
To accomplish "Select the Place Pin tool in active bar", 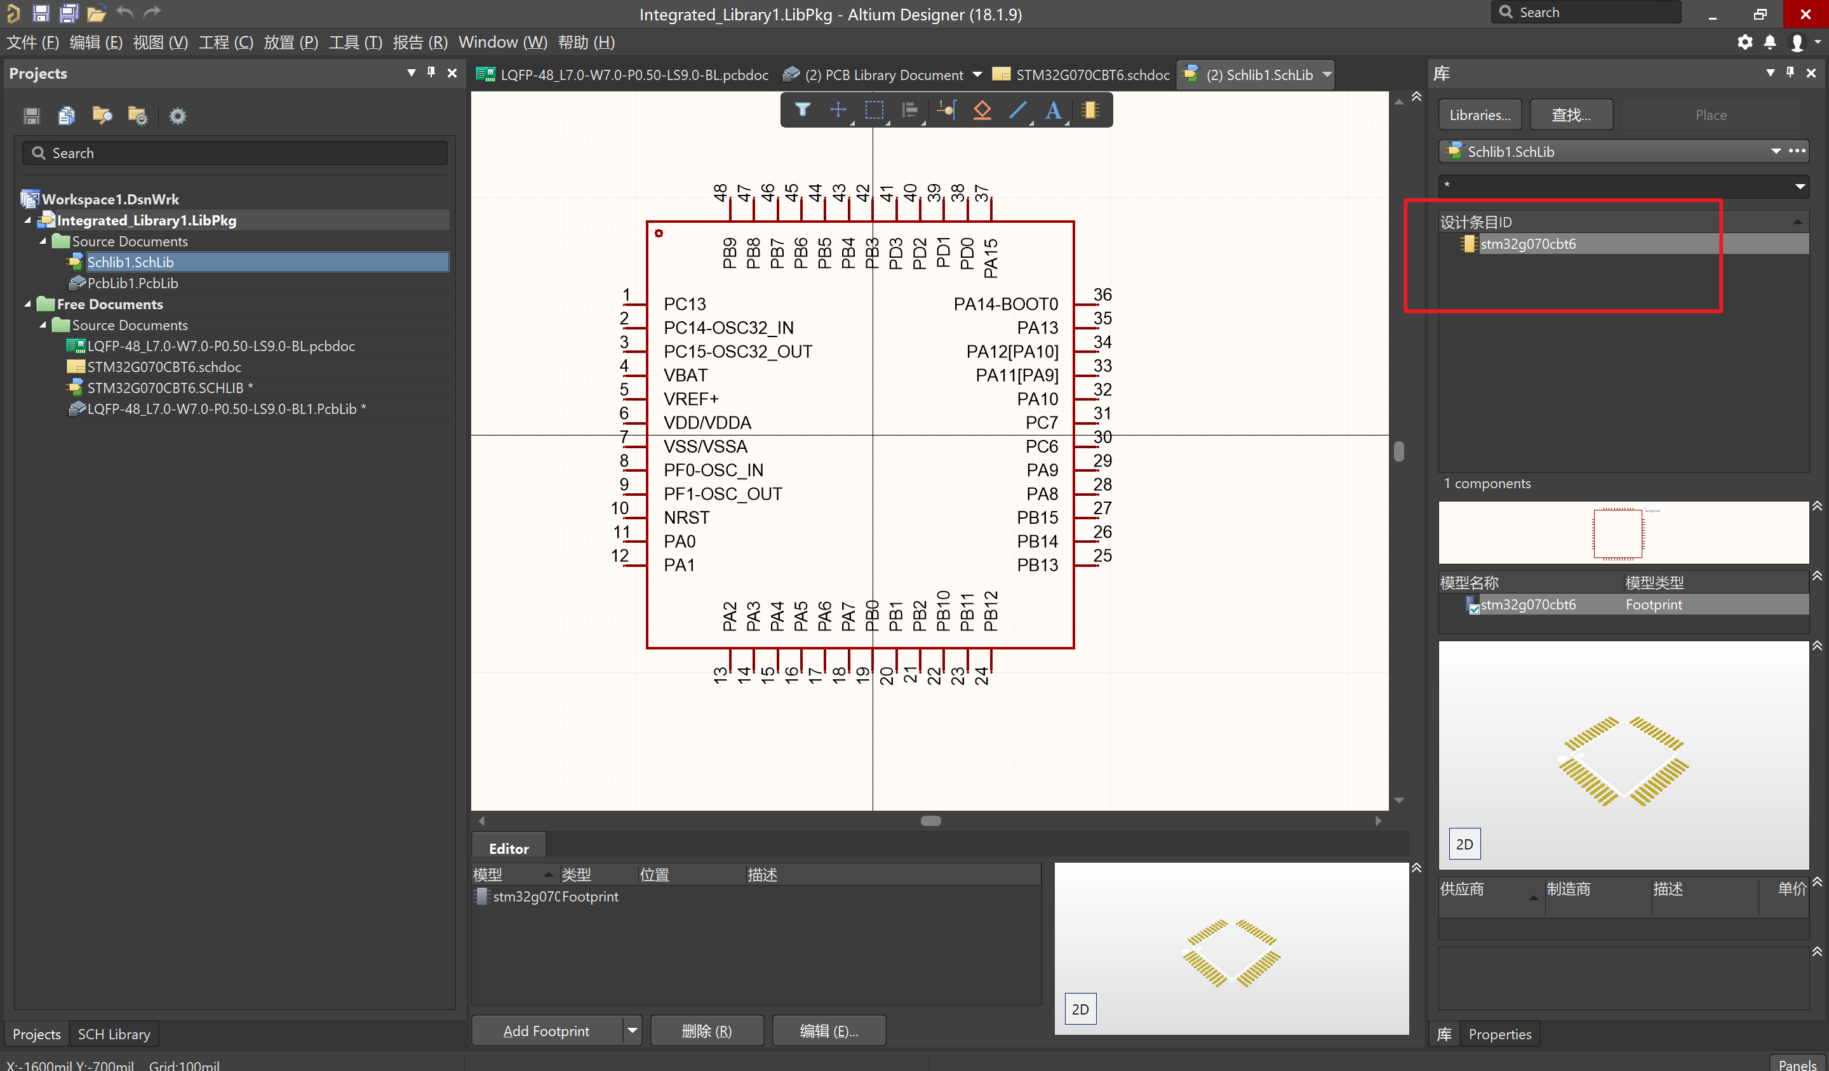I will pos(946,110).
